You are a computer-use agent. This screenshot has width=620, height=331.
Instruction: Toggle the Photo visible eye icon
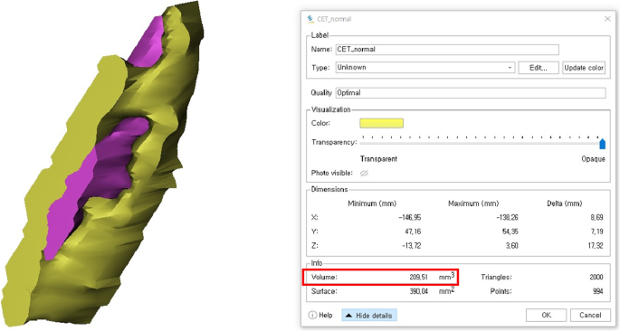coord(364,173)
